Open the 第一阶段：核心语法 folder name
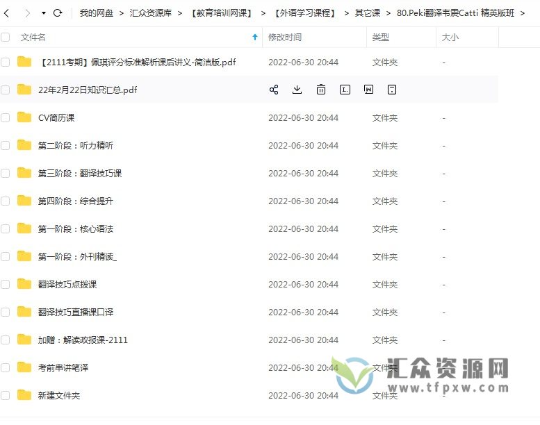This screenshot has height=425, width=540. coord(76,229)
